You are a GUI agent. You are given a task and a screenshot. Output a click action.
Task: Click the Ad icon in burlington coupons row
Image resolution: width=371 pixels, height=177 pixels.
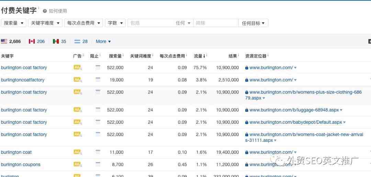(x=78, y=164)
